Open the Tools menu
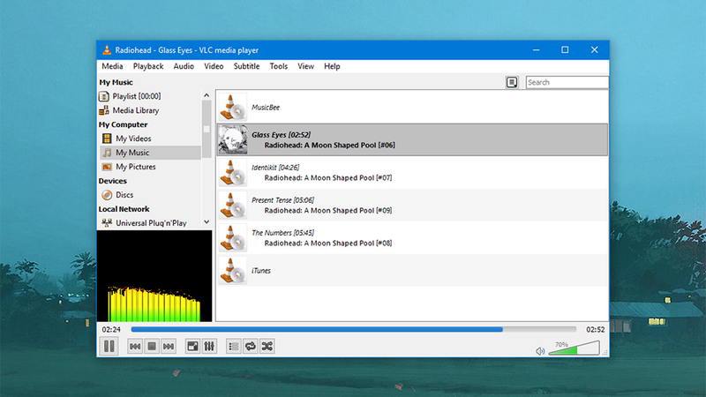This screenshot has height=397, width=706. (x=279, y=66)
